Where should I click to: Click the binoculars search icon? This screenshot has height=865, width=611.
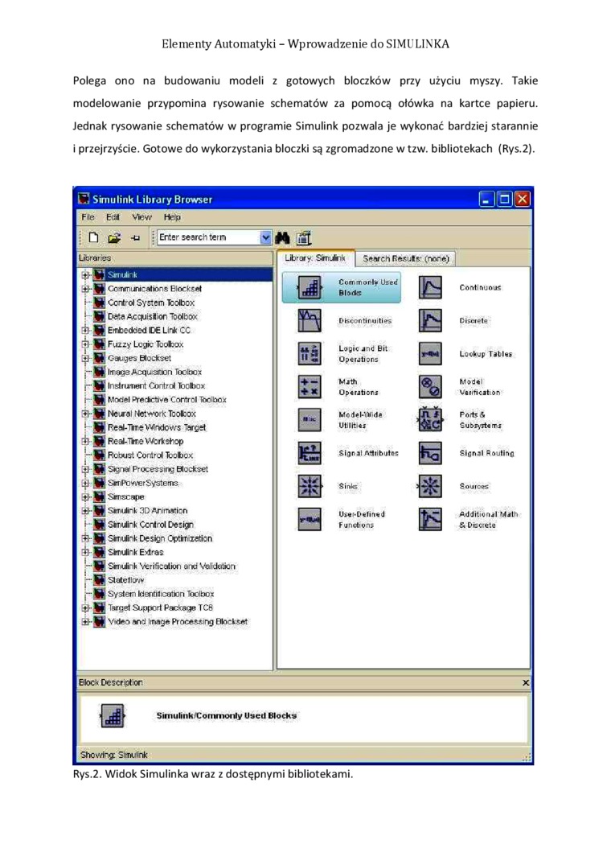(282, 237)
